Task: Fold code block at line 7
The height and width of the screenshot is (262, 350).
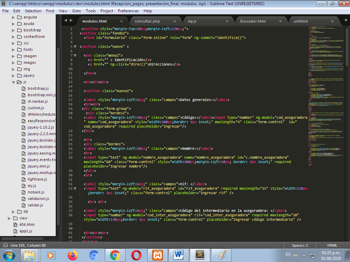Action: click(75, 55)
